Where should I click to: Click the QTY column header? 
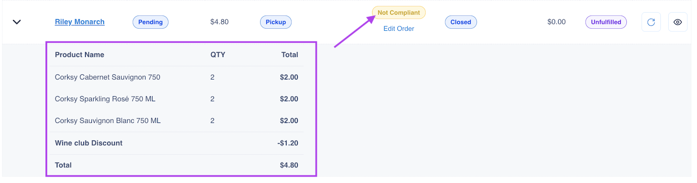218,55
